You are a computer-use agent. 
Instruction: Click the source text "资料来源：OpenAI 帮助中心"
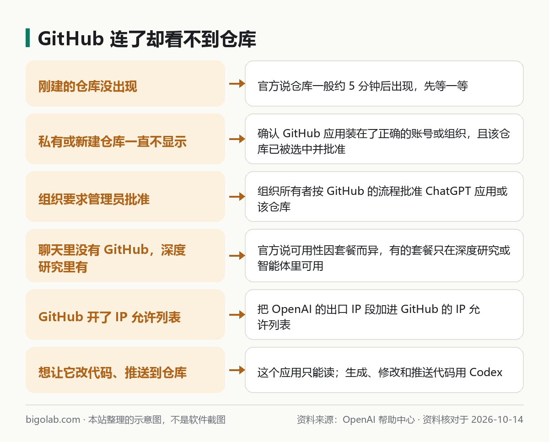[356, 420]
